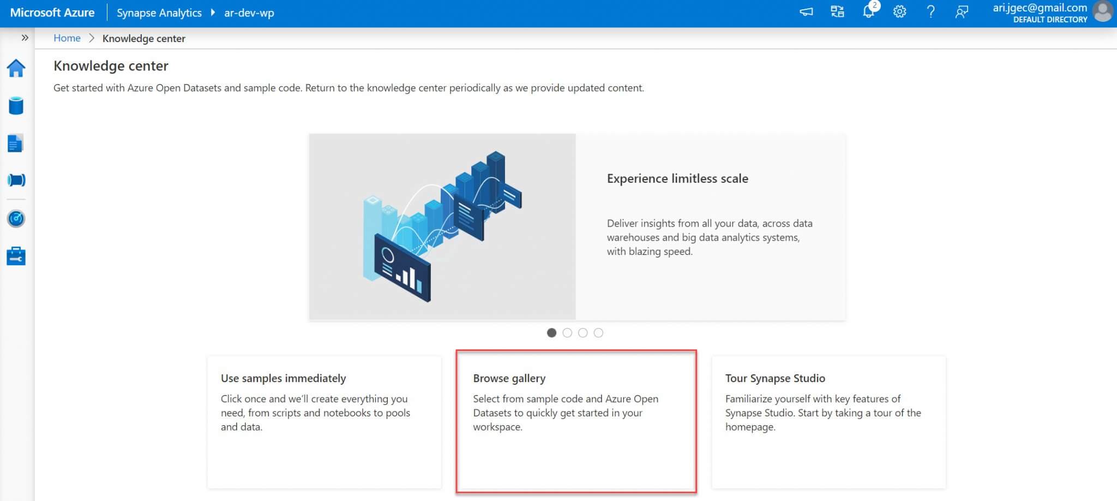Open the Use samples immediately card

pos(324,421)
